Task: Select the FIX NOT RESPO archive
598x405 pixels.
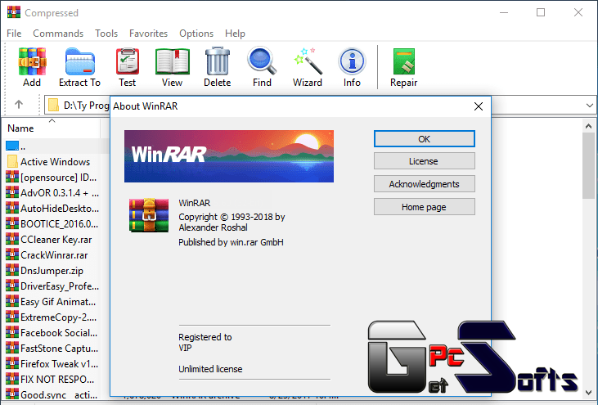Action: tap(51, 380)
